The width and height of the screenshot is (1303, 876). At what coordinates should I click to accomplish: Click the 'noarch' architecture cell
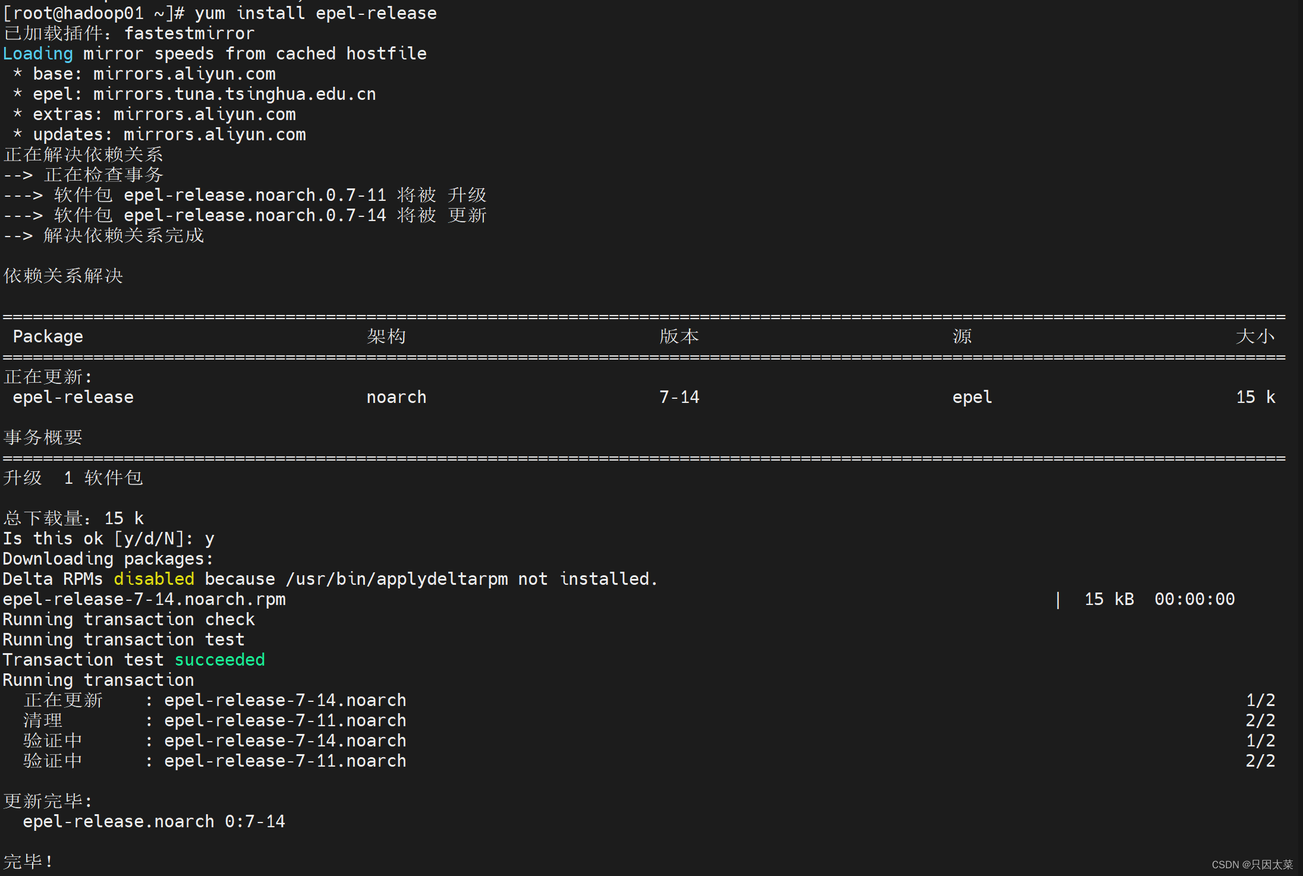click(396, 397)
